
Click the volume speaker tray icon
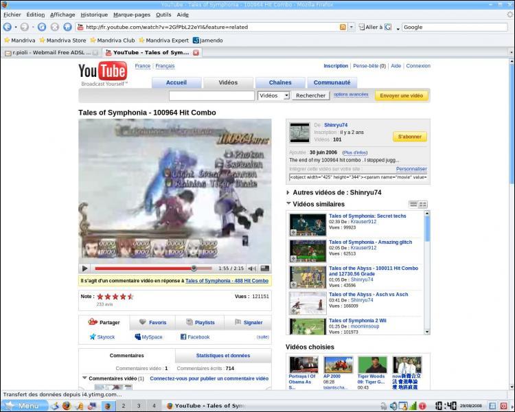[393, 406]
